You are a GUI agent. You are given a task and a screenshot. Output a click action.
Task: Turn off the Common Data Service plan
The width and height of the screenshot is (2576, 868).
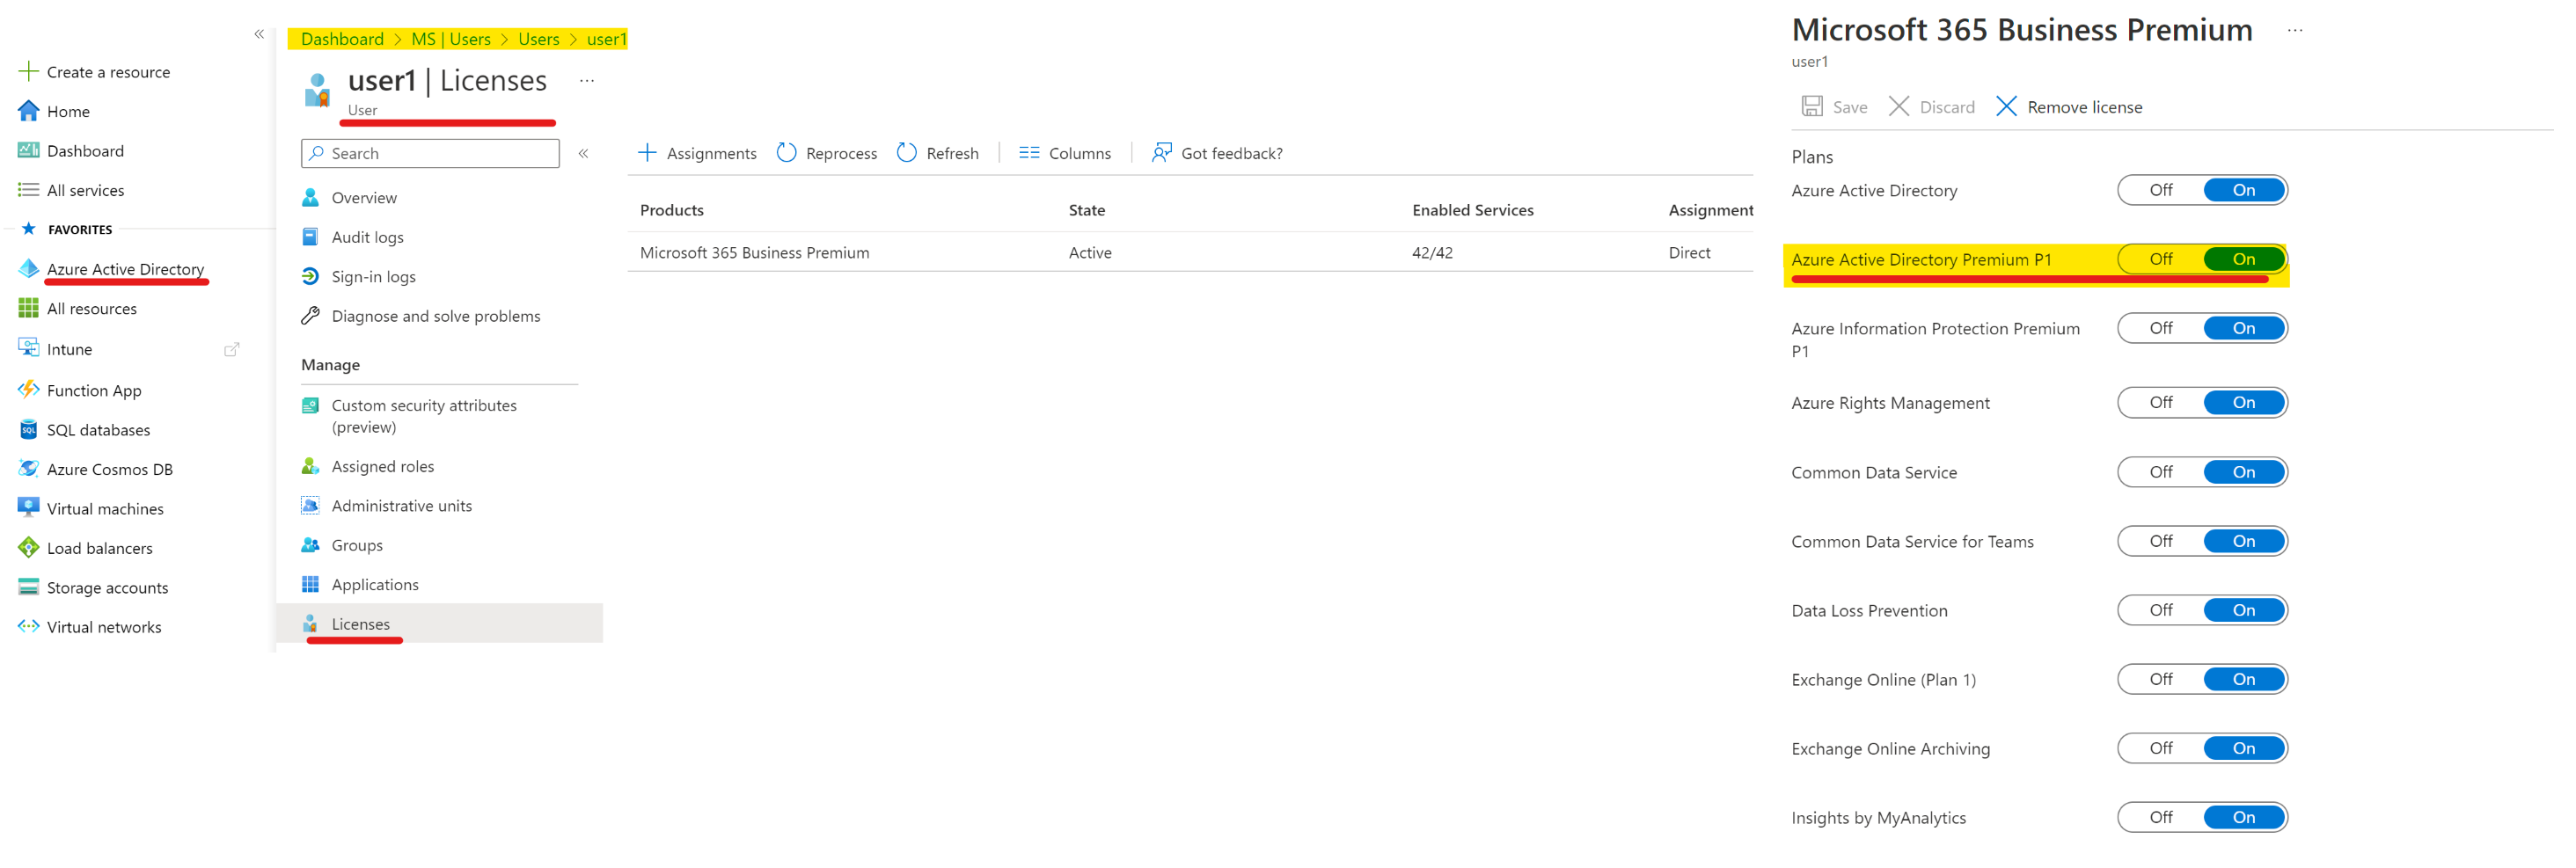click(2160, 471)
